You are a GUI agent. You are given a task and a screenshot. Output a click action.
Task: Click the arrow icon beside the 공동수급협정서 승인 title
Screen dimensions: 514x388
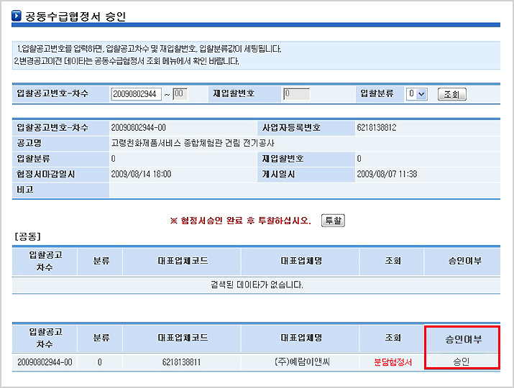pos(17,16)
